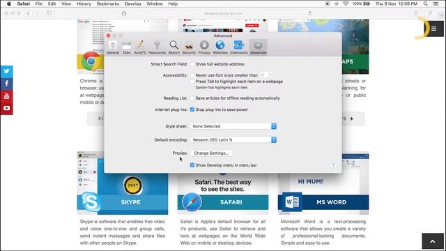The height and width of the screenshot is (251, 446).
Task: Open Spotlight search in menu bar
Action: coord(426,3)
